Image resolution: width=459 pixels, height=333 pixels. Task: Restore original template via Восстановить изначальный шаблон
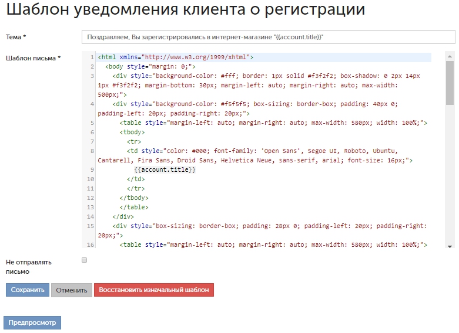[154, 290]
